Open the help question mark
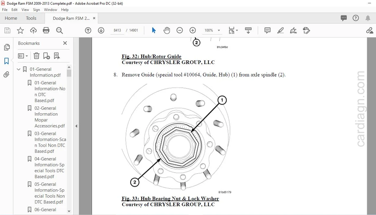The width and height of the screenshot is (376, 215). click(x=356, y=18)
